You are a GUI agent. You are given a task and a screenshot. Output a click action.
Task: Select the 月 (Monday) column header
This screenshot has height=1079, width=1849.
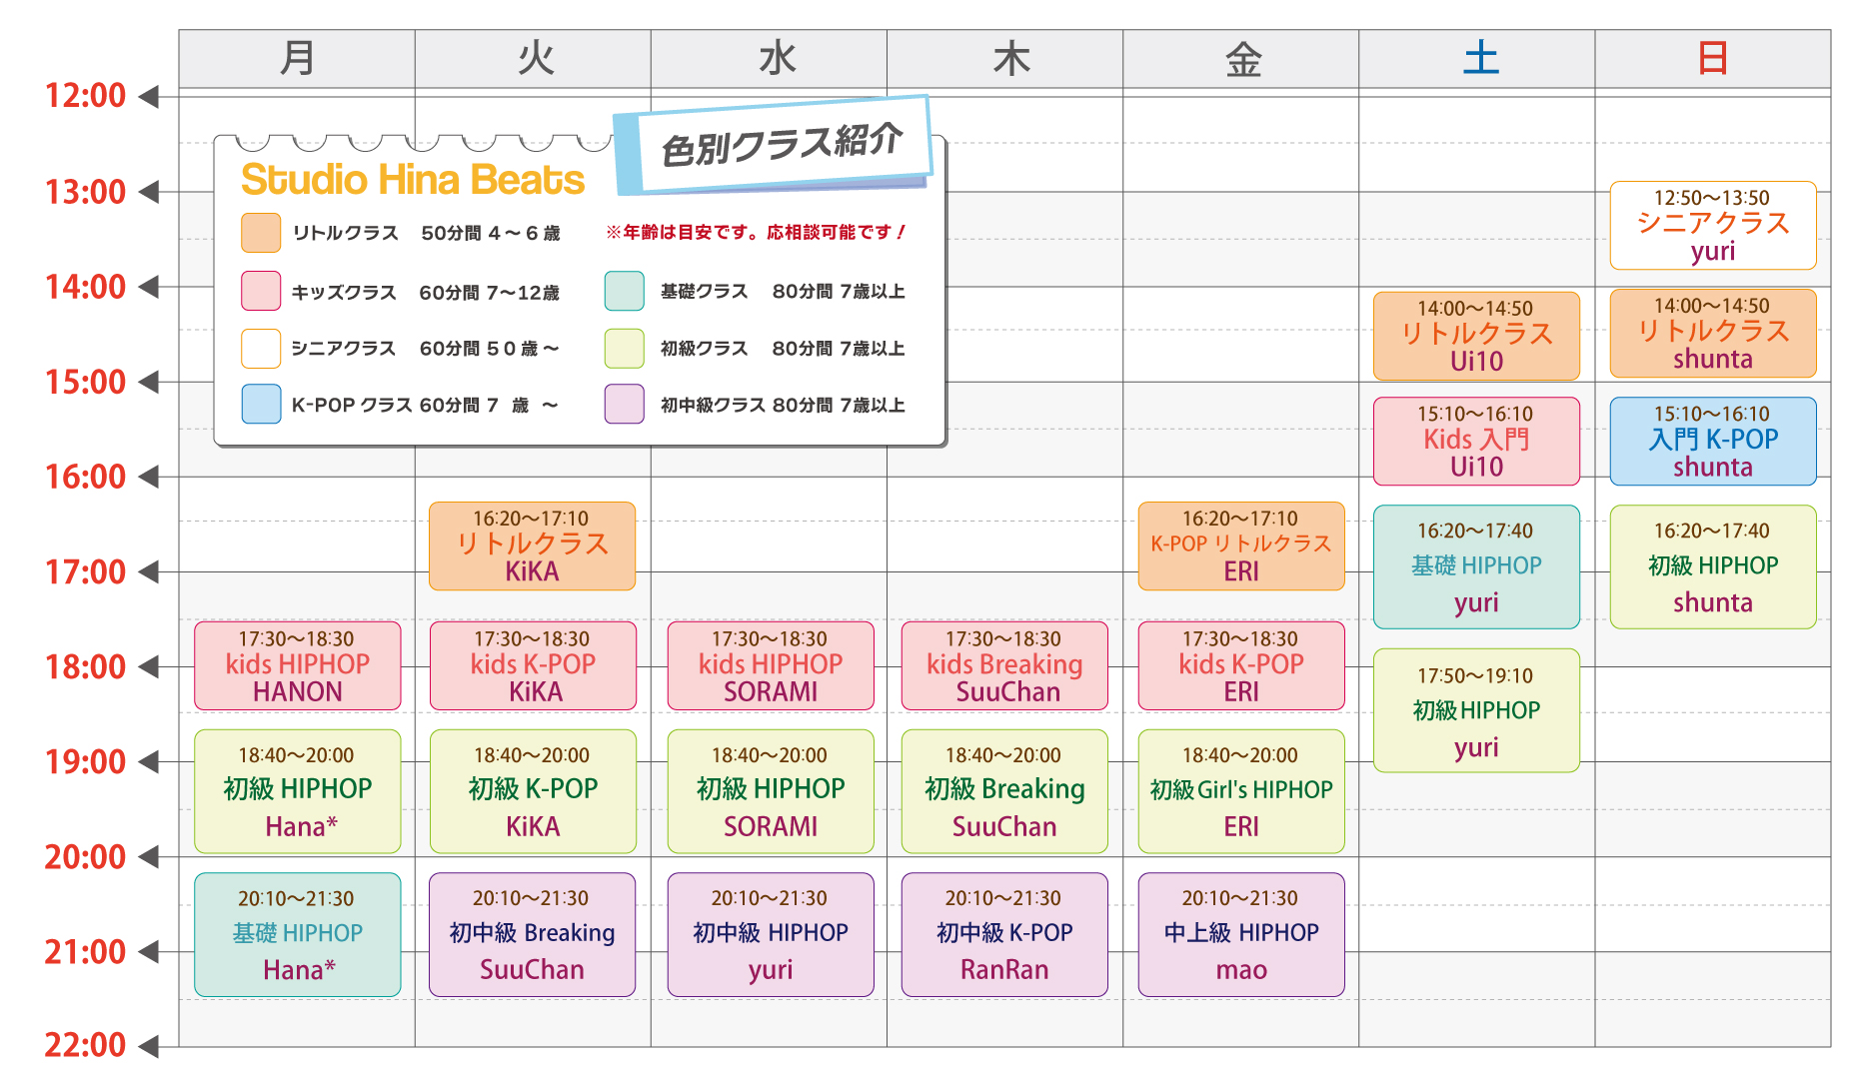[x=297, y=59]
